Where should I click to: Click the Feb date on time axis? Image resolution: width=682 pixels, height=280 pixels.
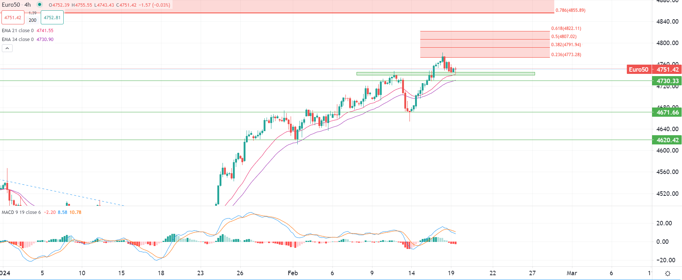pos(293,273)
